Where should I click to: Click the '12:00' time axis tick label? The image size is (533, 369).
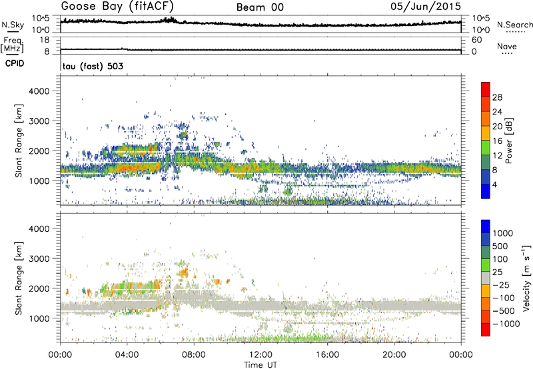pos(261,355)
